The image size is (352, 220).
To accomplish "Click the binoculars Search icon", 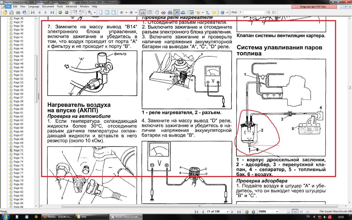I will [x=170, y=12].
